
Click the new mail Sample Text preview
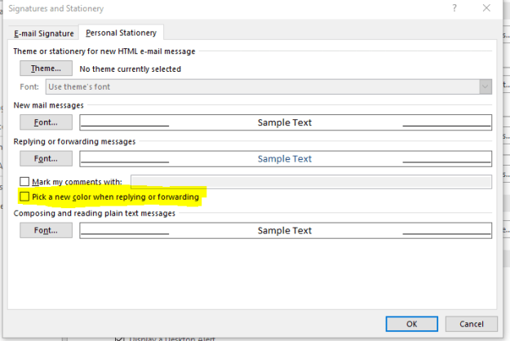pyautogui.click(x=286, y=122)
